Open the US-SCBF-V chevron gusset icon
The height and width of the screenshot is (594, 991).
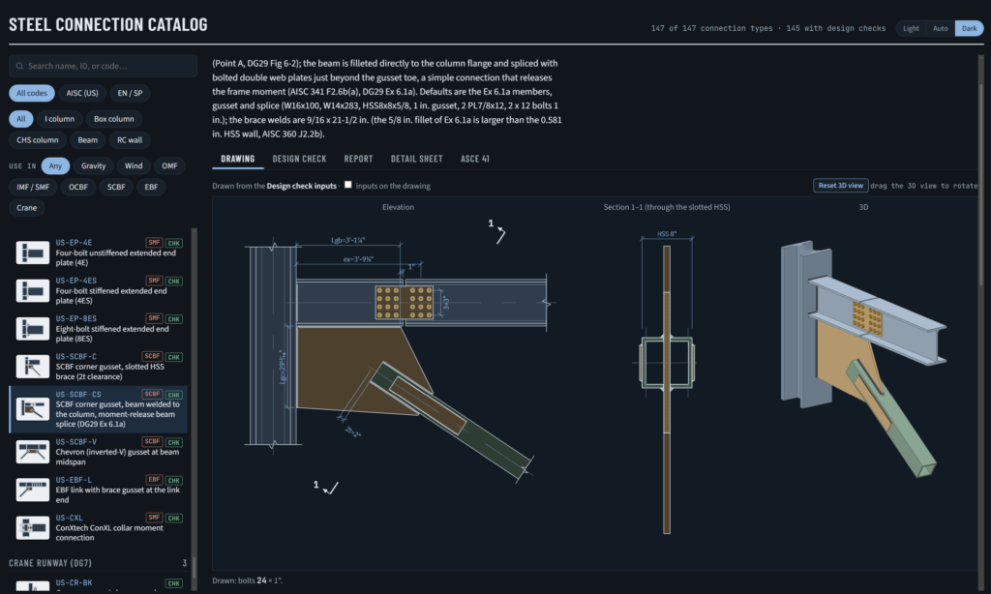coord(32,452)
